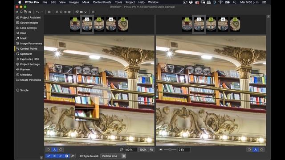Click first magnifier icon in top toolbar
Viewport: 285px width, 160px height.
tap(57, 12)
